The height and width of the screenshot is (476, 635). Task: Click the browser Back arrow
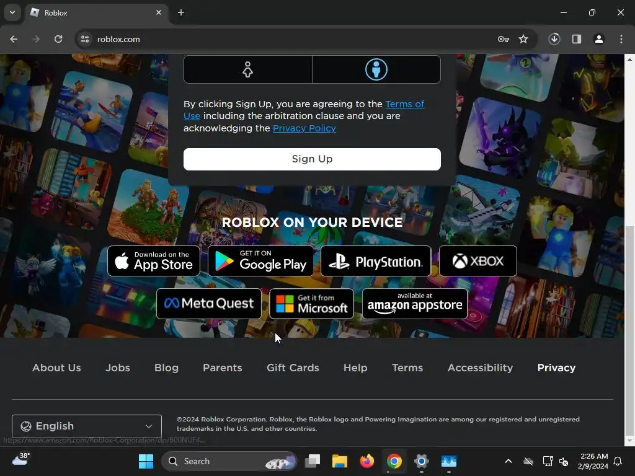click(x=14, y=39)
